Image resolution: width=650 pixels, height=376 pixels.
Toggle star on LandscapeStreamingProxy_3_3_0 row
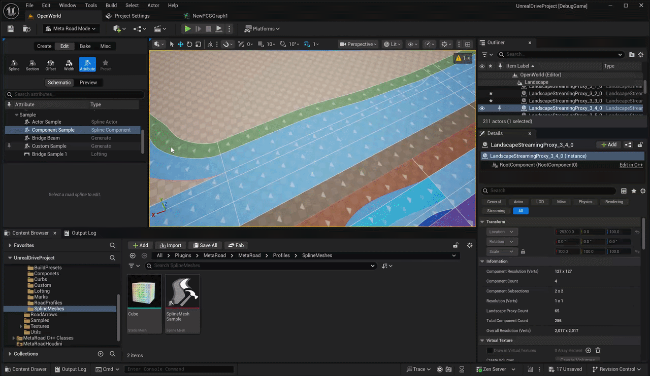coord(491,101)
